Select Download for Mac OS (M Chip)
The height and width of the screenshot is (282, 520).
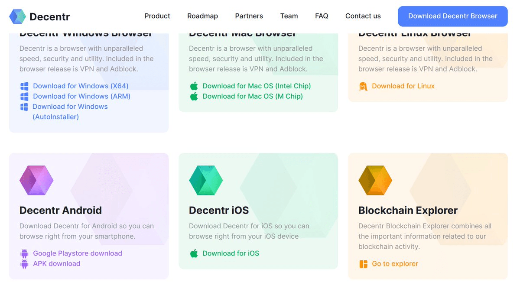pyautogui.click(x=252, y=96)
